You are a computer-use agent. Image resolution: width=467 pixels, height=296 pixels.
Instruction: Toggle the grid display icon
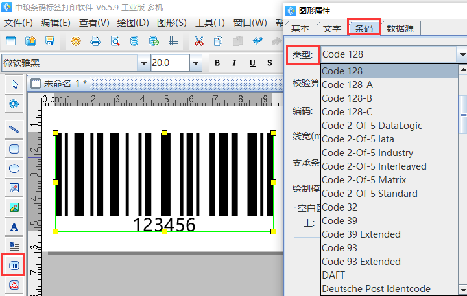pyautogui.click(x=173, y=41)
